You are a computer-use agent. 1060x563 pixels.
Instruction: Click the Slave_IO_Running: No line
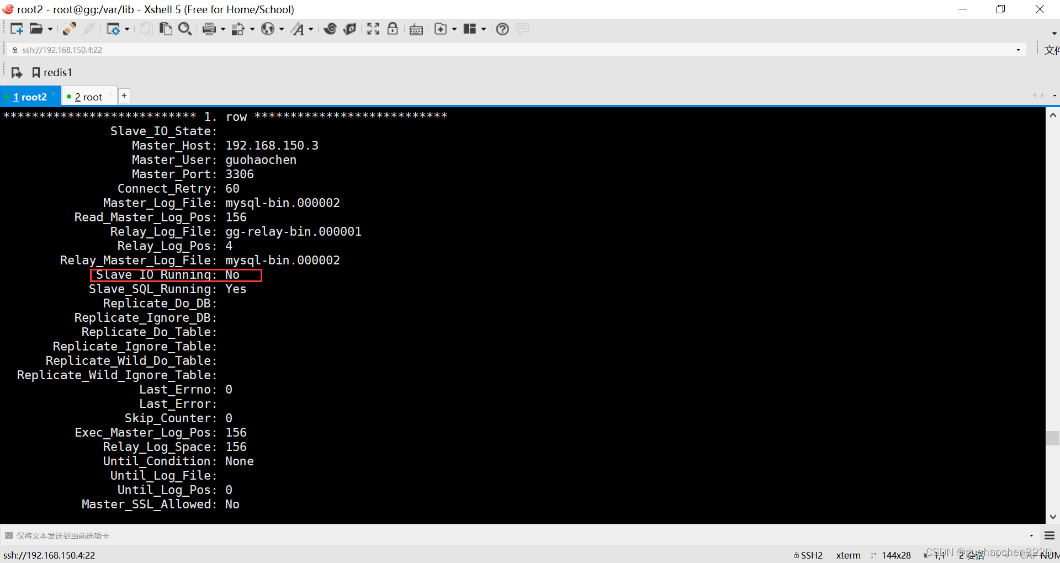176,275
